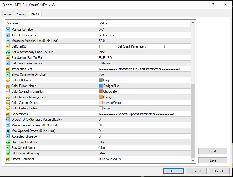Click the Load button

(213, 151)
